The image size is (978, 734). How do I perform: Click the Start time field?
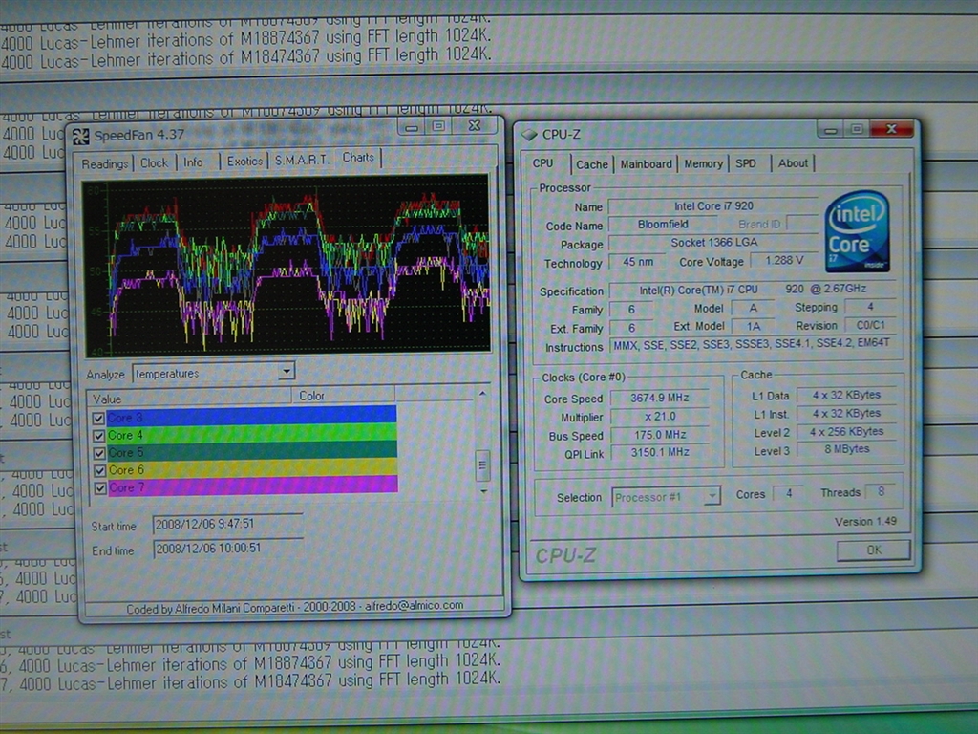(x=226, y=525)
